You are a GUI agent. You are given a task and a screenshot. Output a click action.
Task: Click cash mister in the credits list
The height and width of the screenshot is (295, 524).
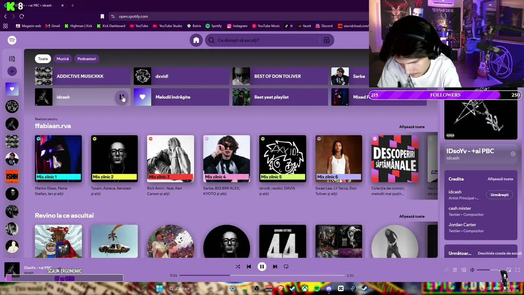pyautogui.click(x=460, y=208)
